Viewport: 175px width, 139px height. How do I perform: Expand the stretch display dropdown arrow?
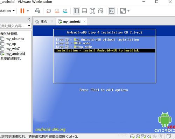point(128,11)
